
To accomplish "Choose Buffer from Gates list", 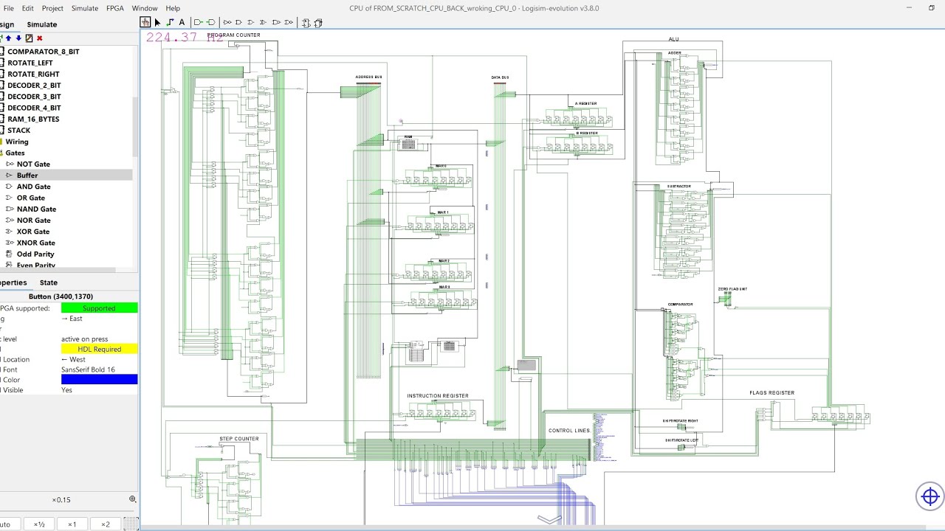I will [x=27, y=176].
